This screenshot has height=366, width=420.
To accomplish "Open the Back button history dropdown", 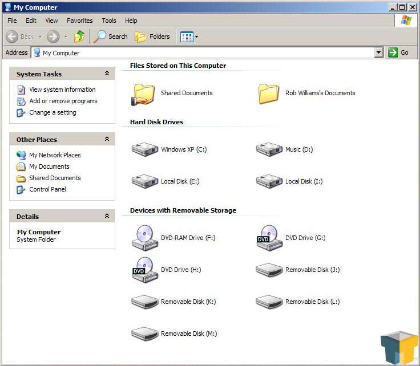I will point(40,36).
